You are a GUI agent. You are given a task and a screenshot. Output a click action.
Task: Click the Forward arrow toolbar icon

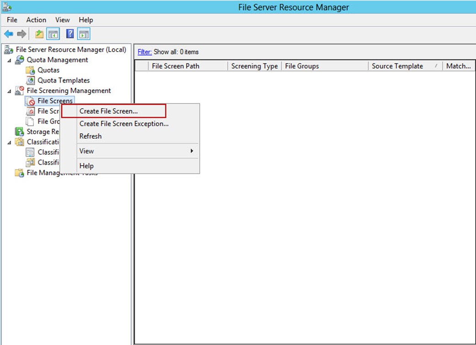(21, 34)
